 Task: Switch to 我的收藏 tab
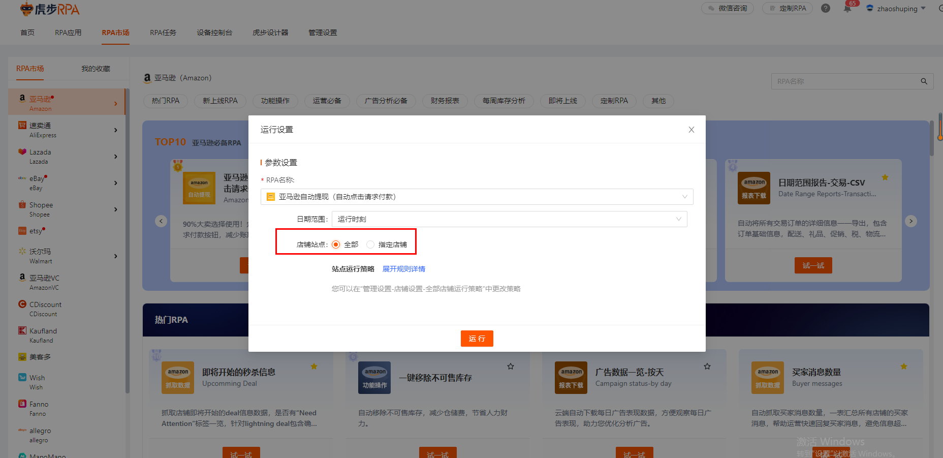click(x=96, y=69)
